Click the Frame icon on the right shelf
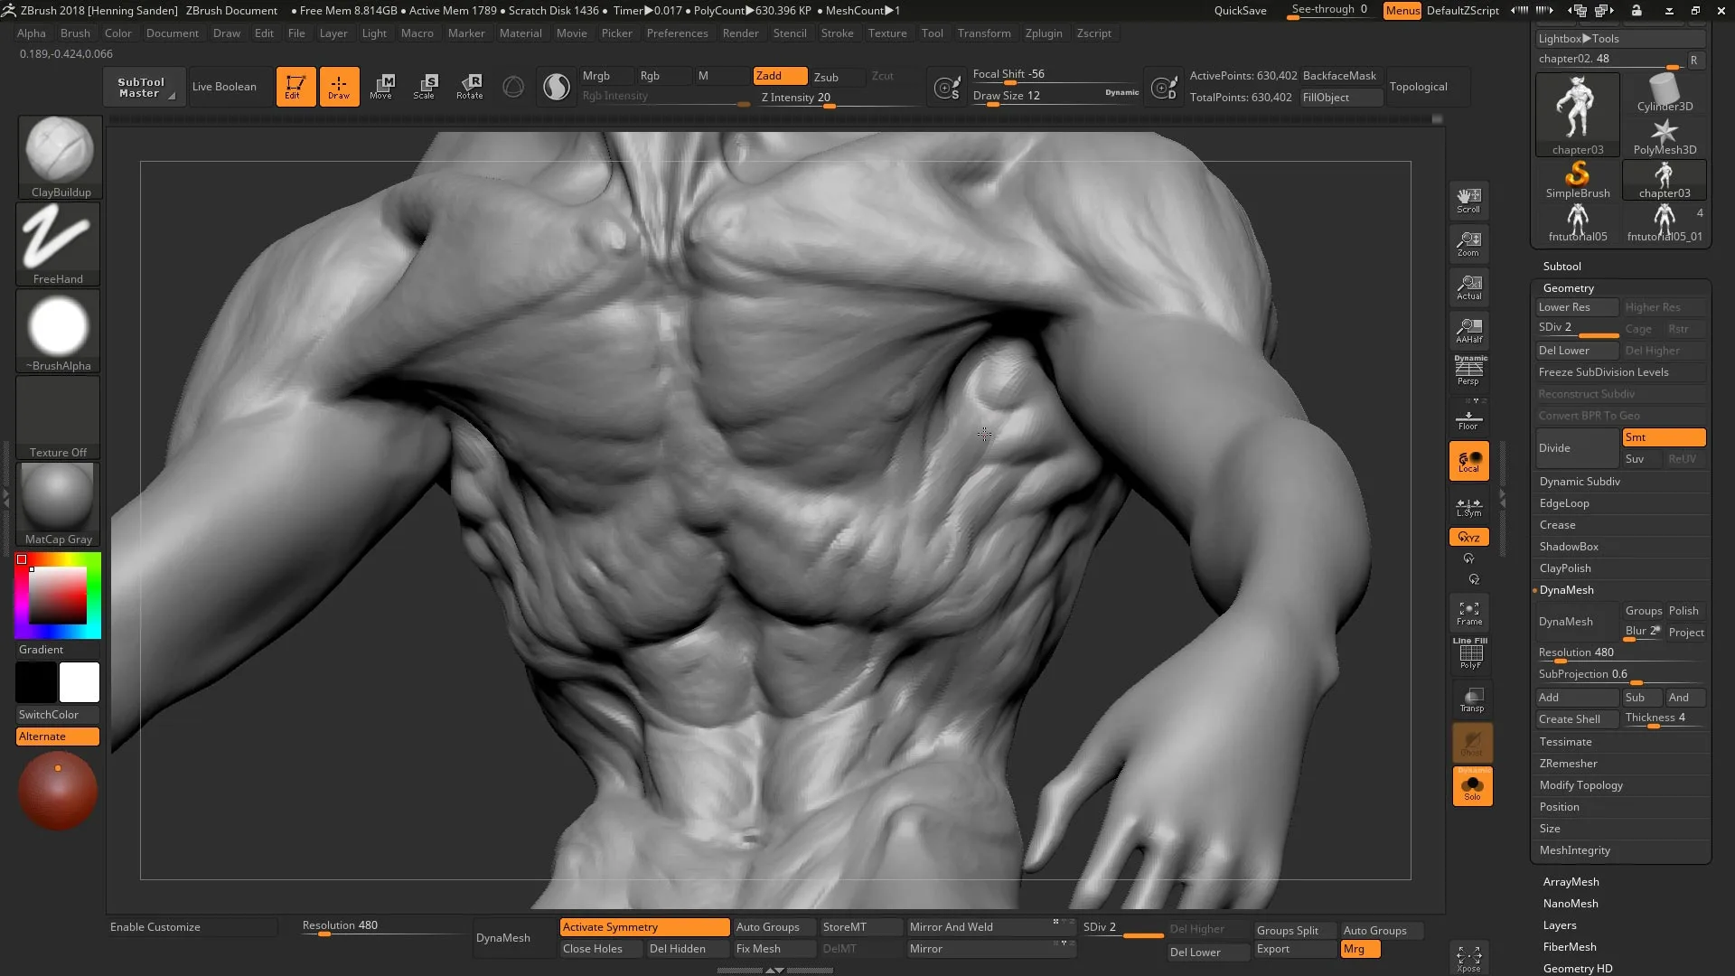The width and height of the screenshot is (1735, 976). [1468, 613]
